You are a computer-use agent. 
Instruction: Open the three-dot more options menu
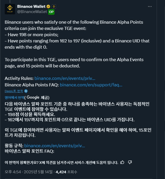(150, 7)
